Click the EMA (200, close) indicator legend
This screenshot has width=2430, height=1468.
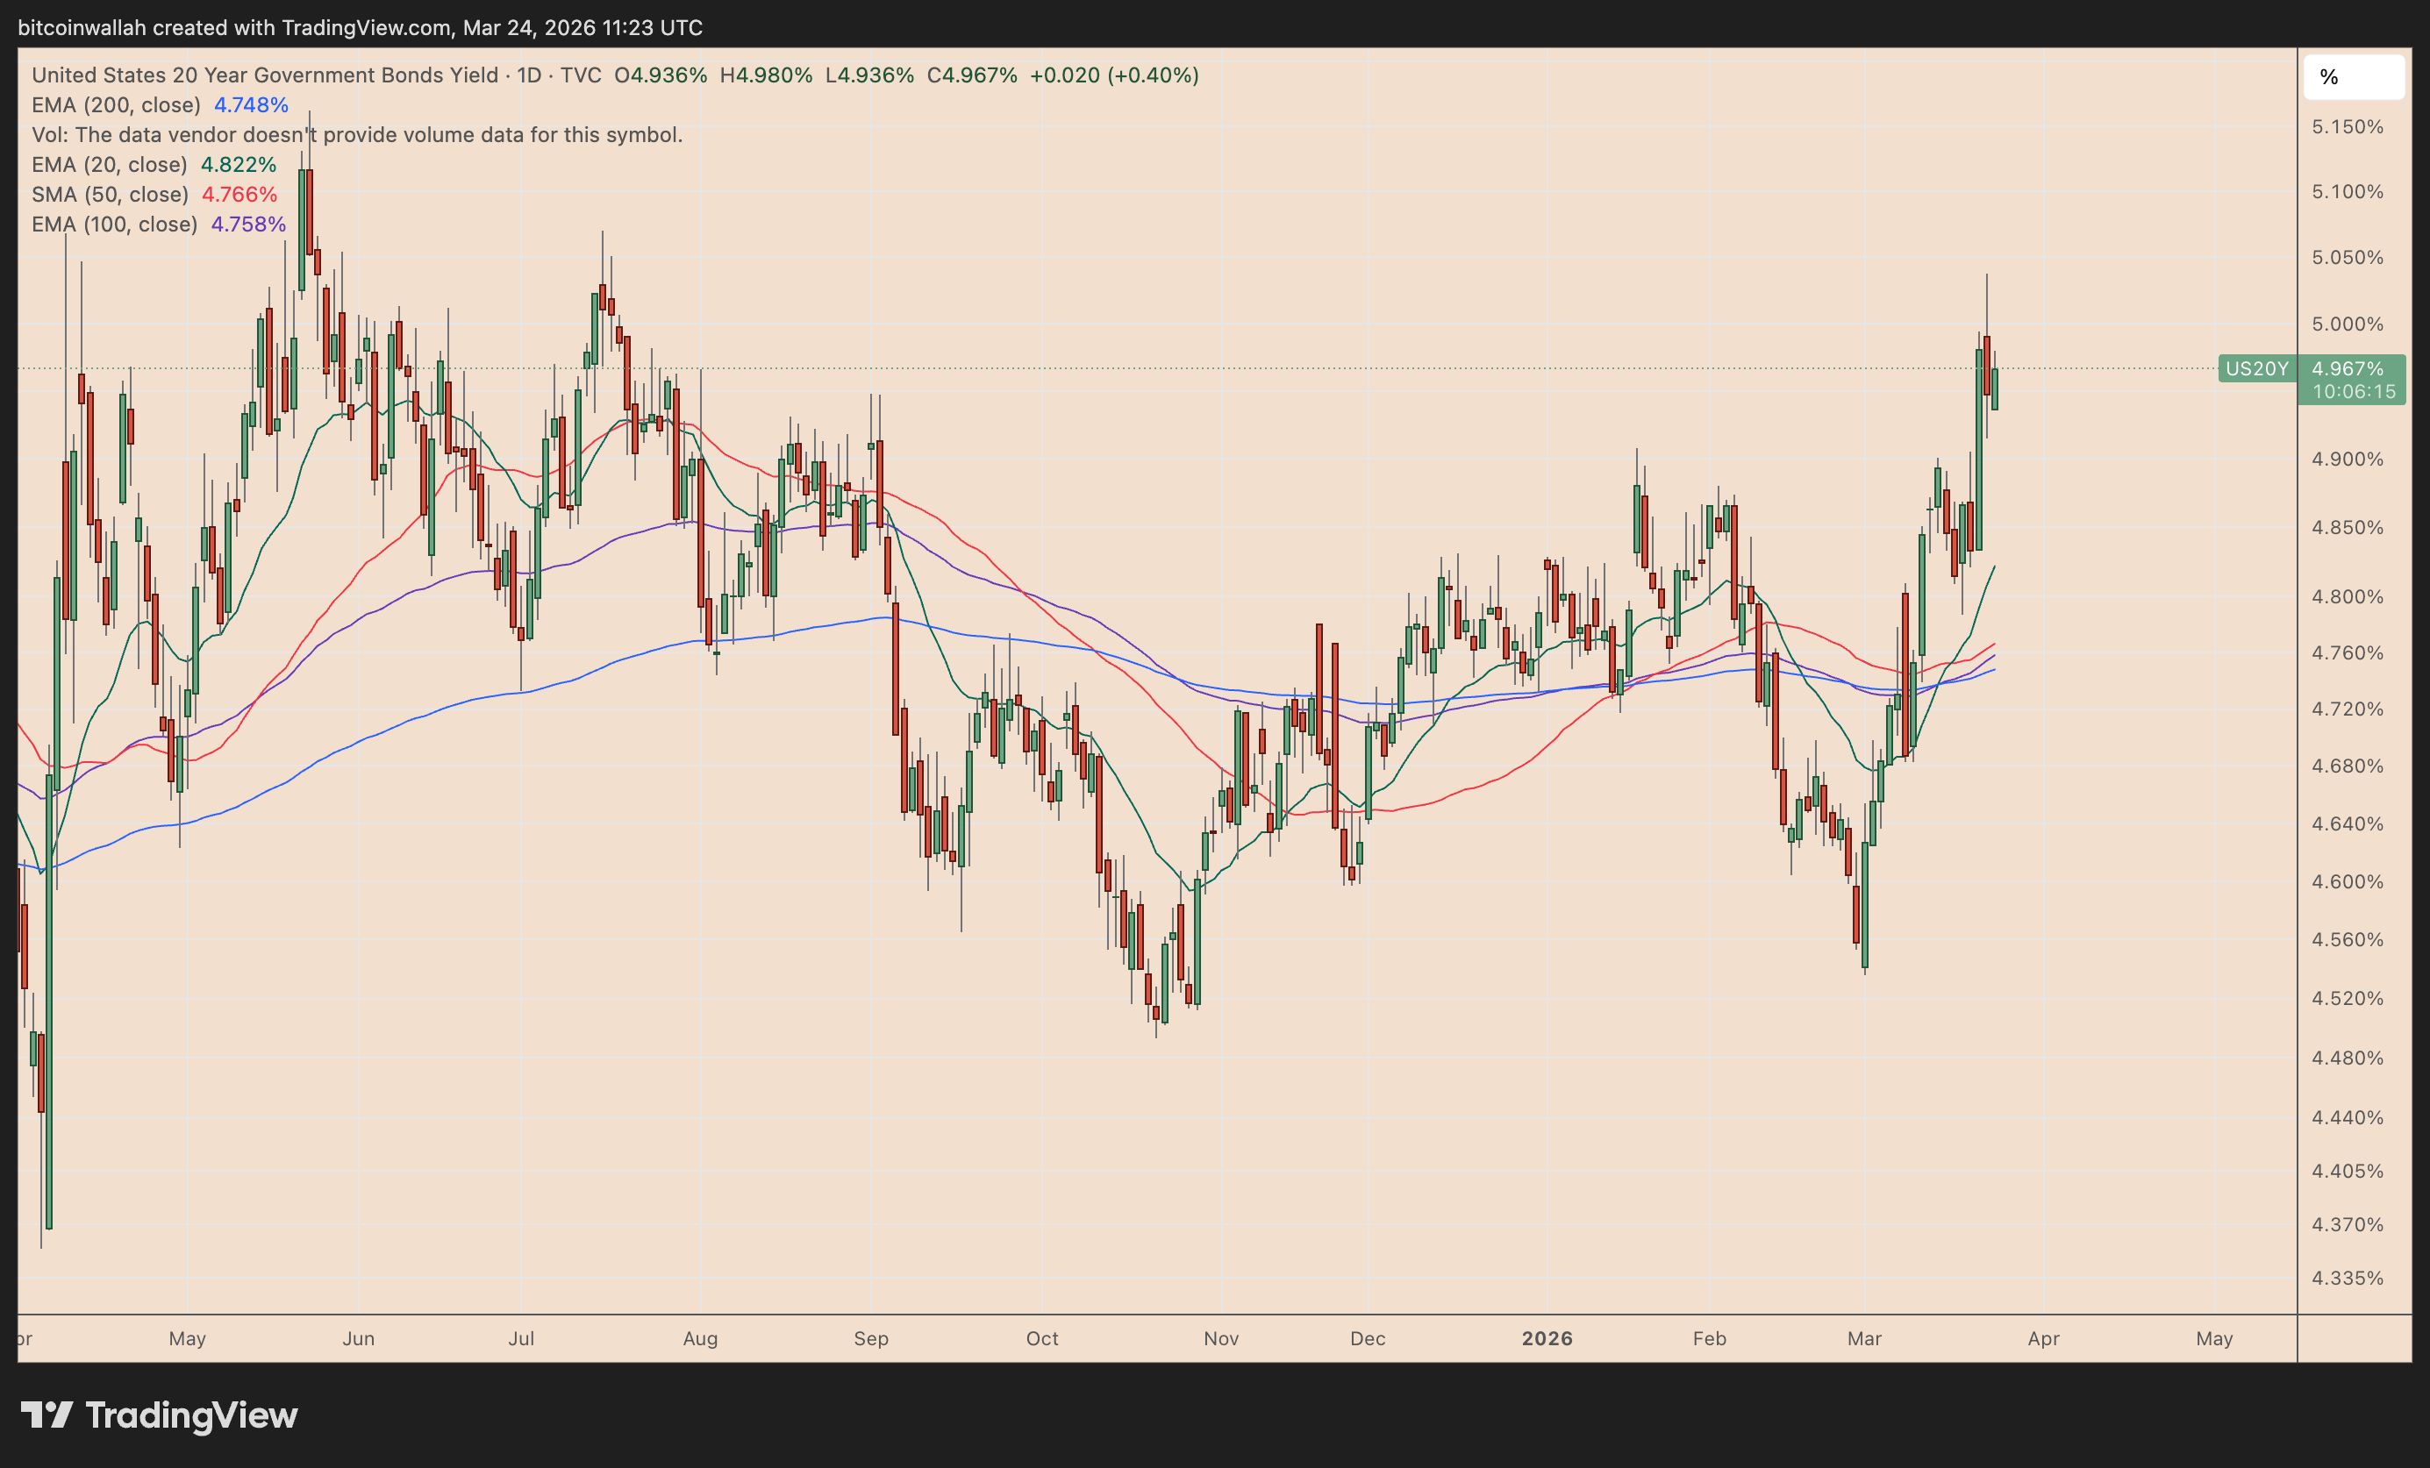coord(117,104)
